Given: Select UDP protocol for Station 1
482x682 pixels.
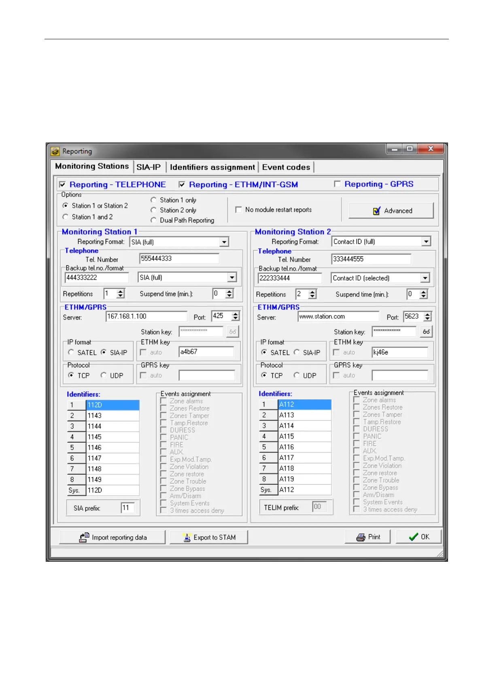Looking at the screenshot, I should [104, 375].
